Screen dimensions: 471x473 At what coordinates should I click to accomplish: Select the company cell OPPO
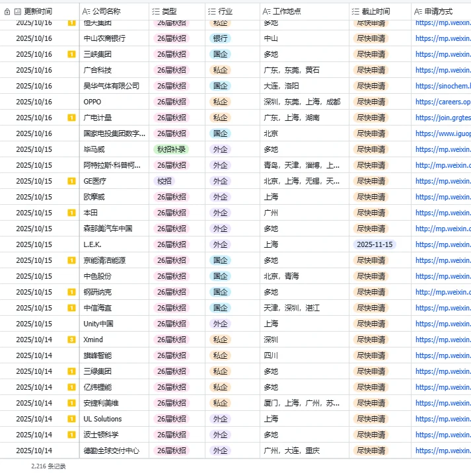114,102
